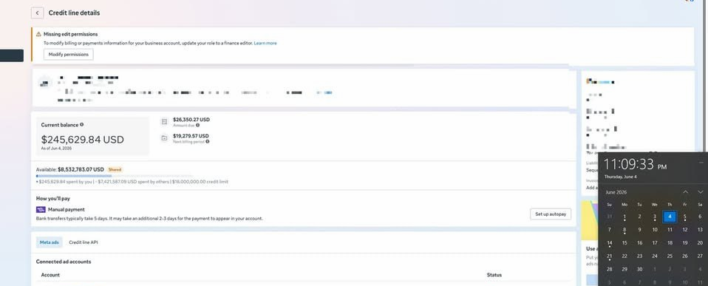This screenshot has height=286, width=708.
Task: Switch to the Credit line API tab
Action: (x=84, y=242)
